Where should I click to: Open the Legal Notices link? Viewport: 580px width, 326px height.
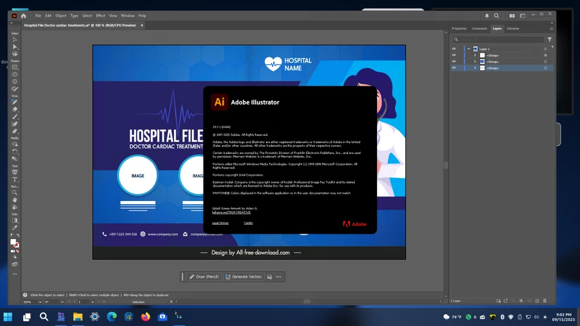tap(220, 223)
